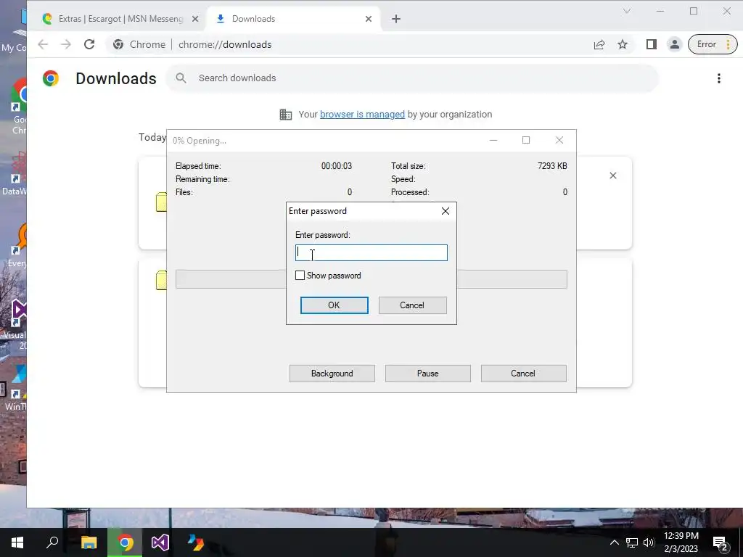This screenshot has height=557, width=743.
Task: Close the Extras Escargot tab
Action: [194, 19]
